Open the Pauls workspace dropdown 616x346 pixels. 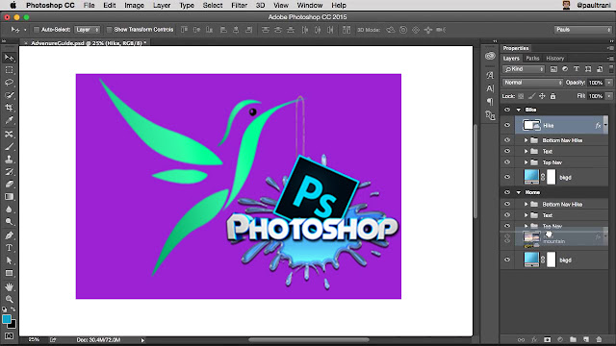pos(583,30)
